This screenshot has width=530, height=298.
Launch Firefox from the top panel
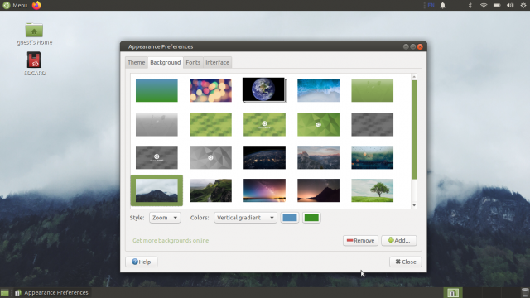pyautogui.click(x=36, y=5)
